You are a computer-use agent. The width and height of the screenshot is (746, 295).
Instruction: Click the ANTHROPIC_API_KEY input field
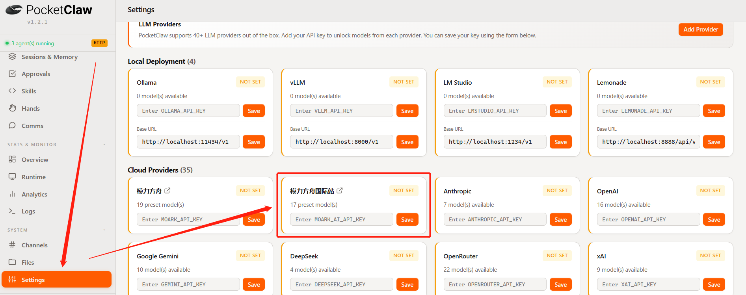point(495,219)
